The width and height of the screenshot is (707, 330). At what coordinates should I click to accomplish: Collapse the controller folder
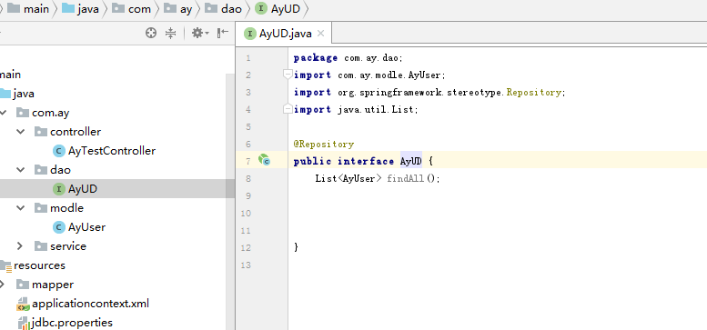(x=20, y=132)
